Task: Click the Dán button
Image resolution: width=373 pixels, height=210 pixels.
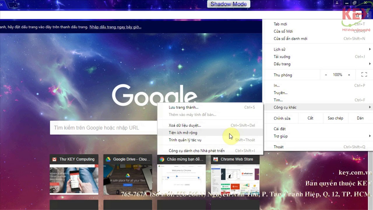Action: click(360, 118)
